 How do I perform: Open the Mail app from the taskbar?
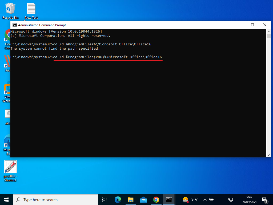[x=143, y=200]
